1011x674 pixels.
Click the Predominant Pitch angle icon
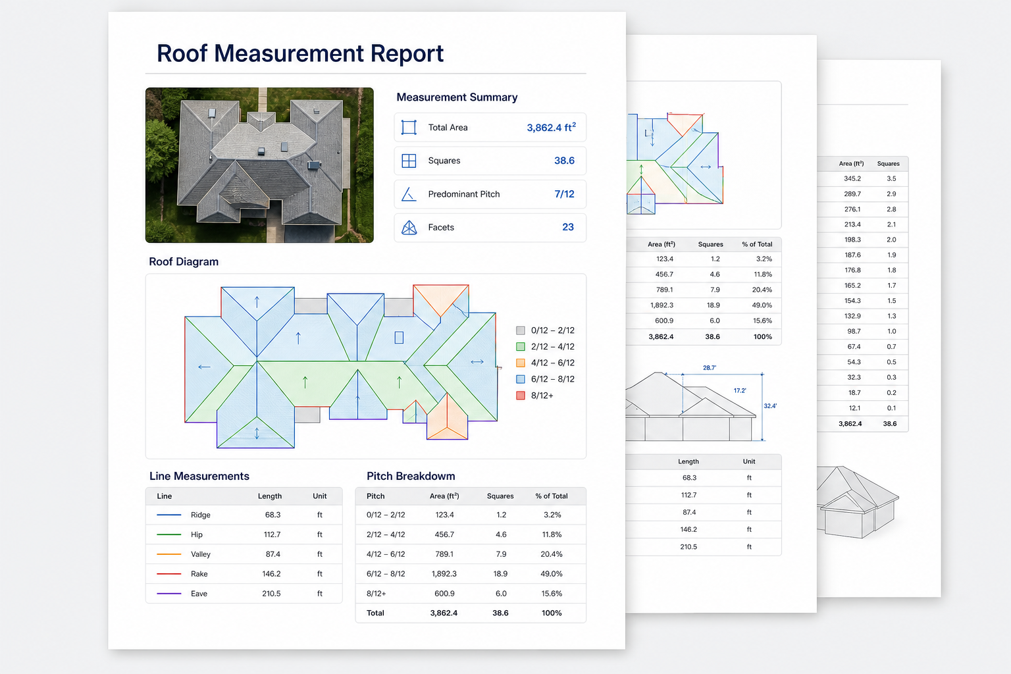point(409,194)
